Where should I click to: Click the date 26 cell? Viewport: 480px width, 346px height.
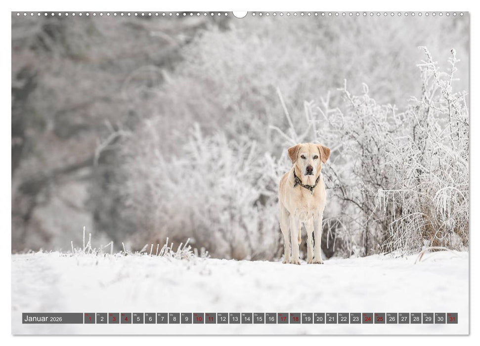point(391,319)
